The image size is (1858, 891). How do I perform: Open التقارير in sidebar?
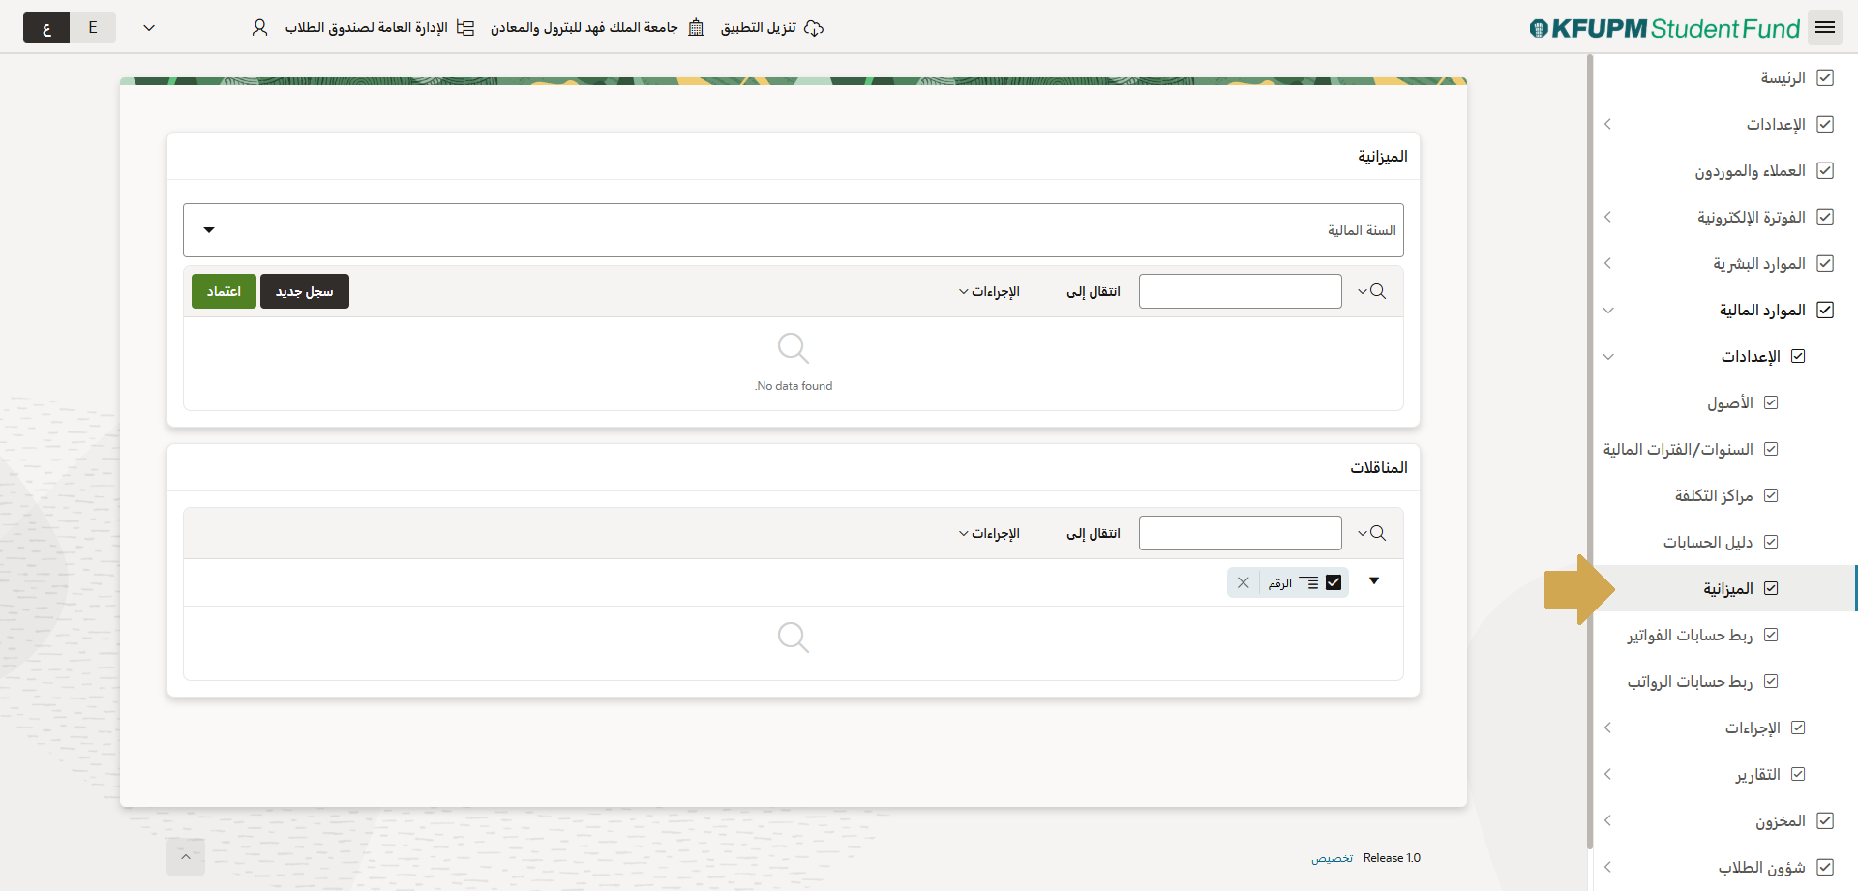[x=1757, y=774]
